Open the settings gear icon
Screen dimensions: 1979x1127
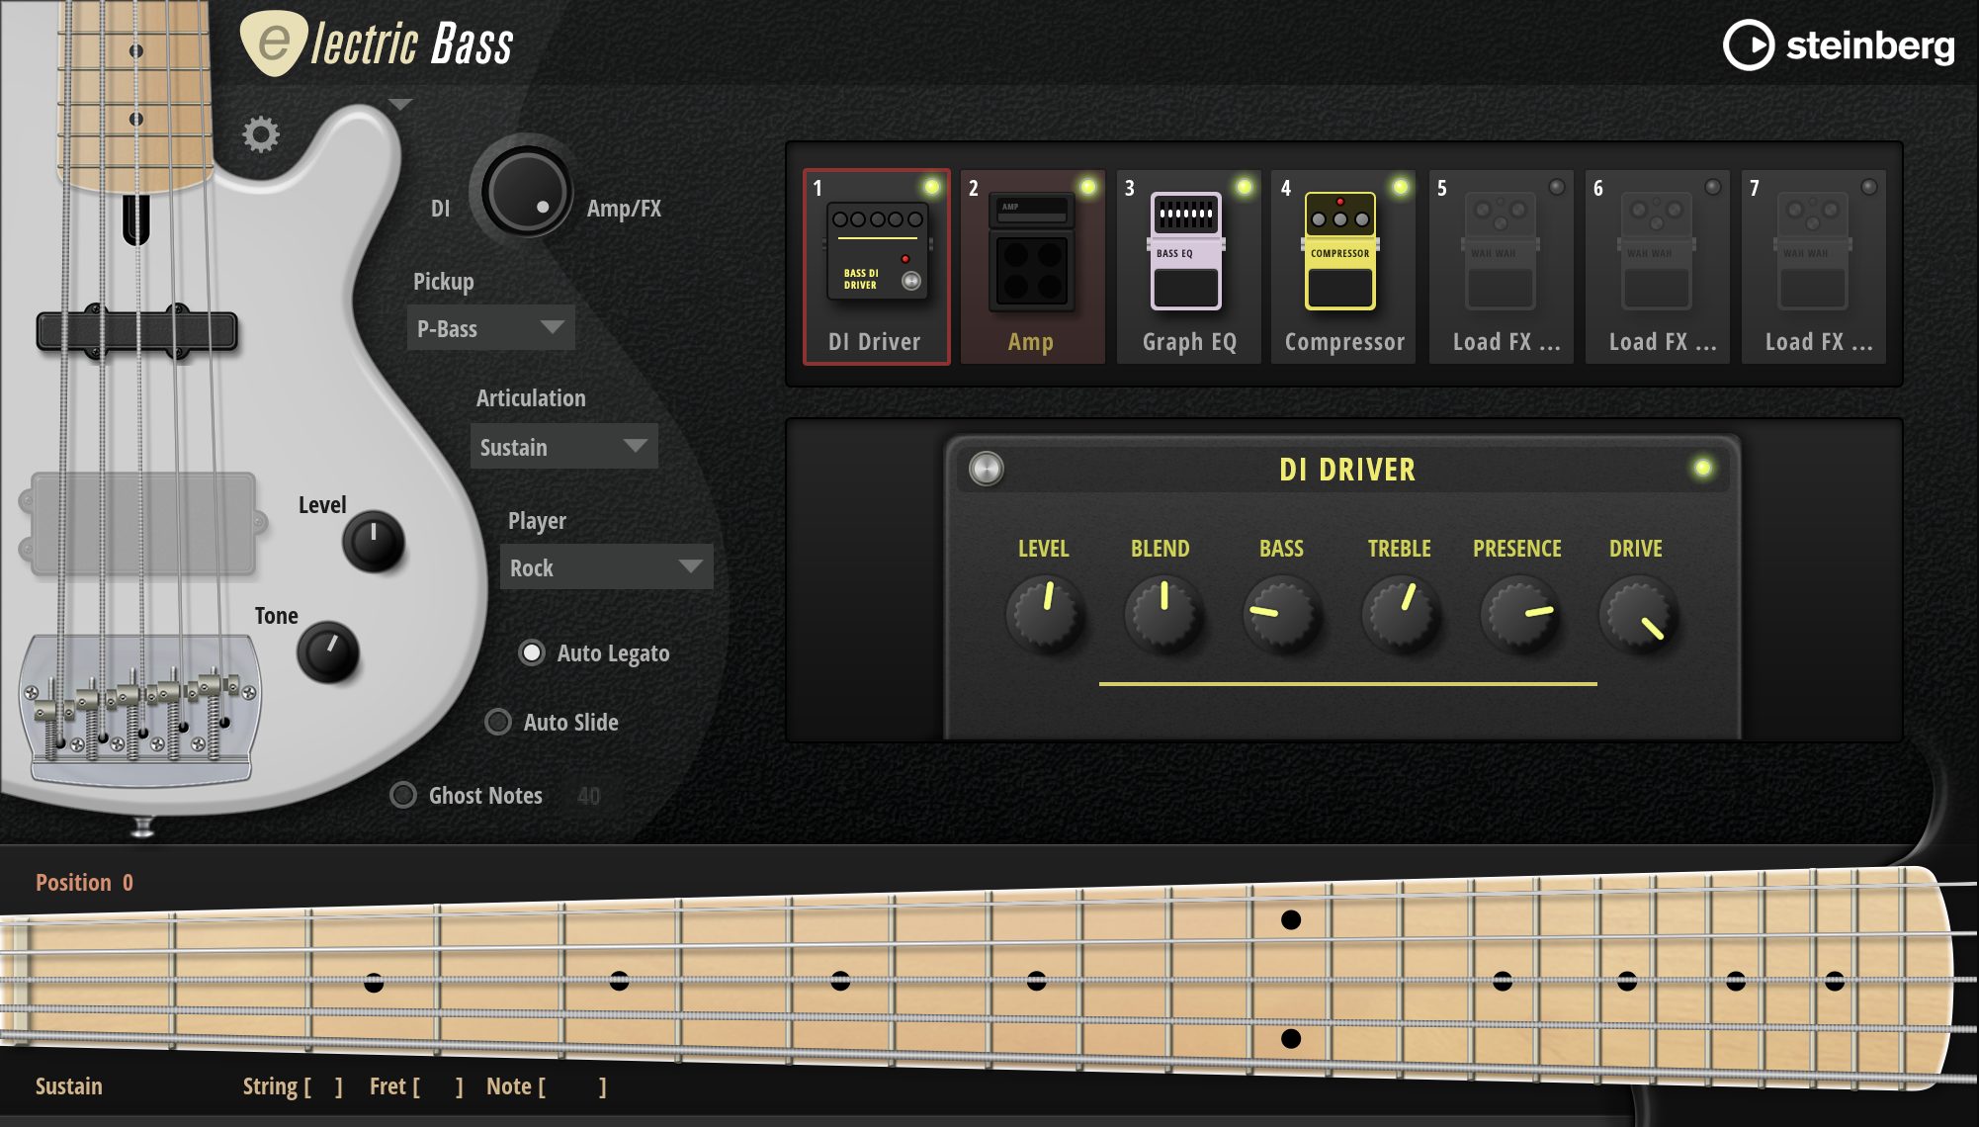(261, 134)
